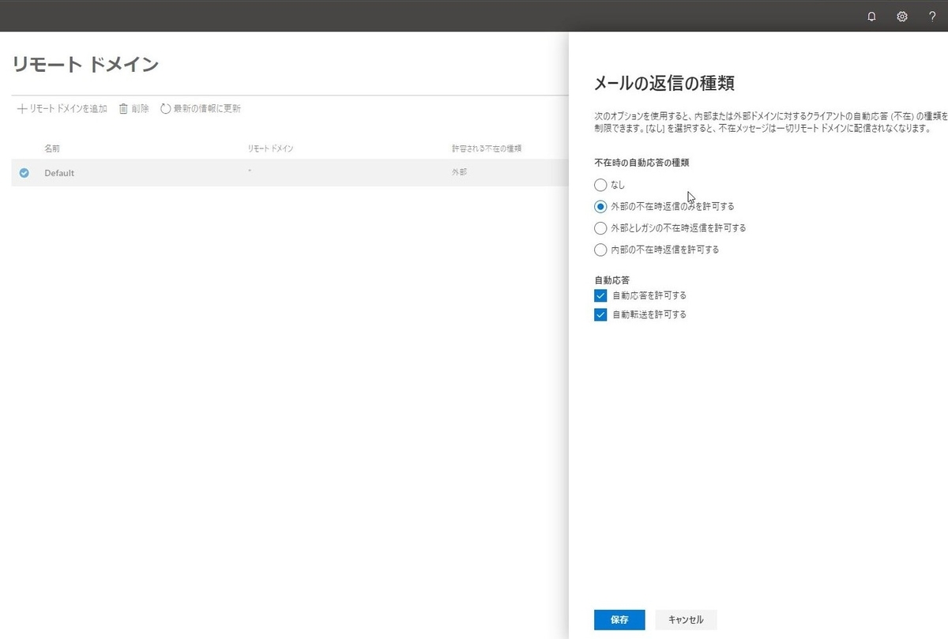Click the 許容される不在の種類 column header
This screenshot has height=639, width=948.
[x=485, y=148]
